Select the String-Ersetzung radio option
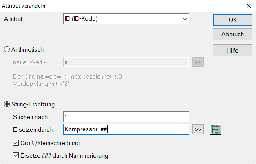This screenshot has height=164, width=256. tap(7, 104)
